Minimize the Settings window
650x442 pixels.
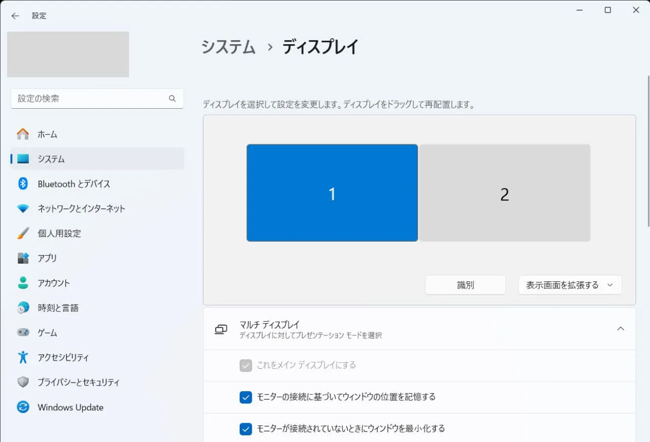(x=580, y=10)
